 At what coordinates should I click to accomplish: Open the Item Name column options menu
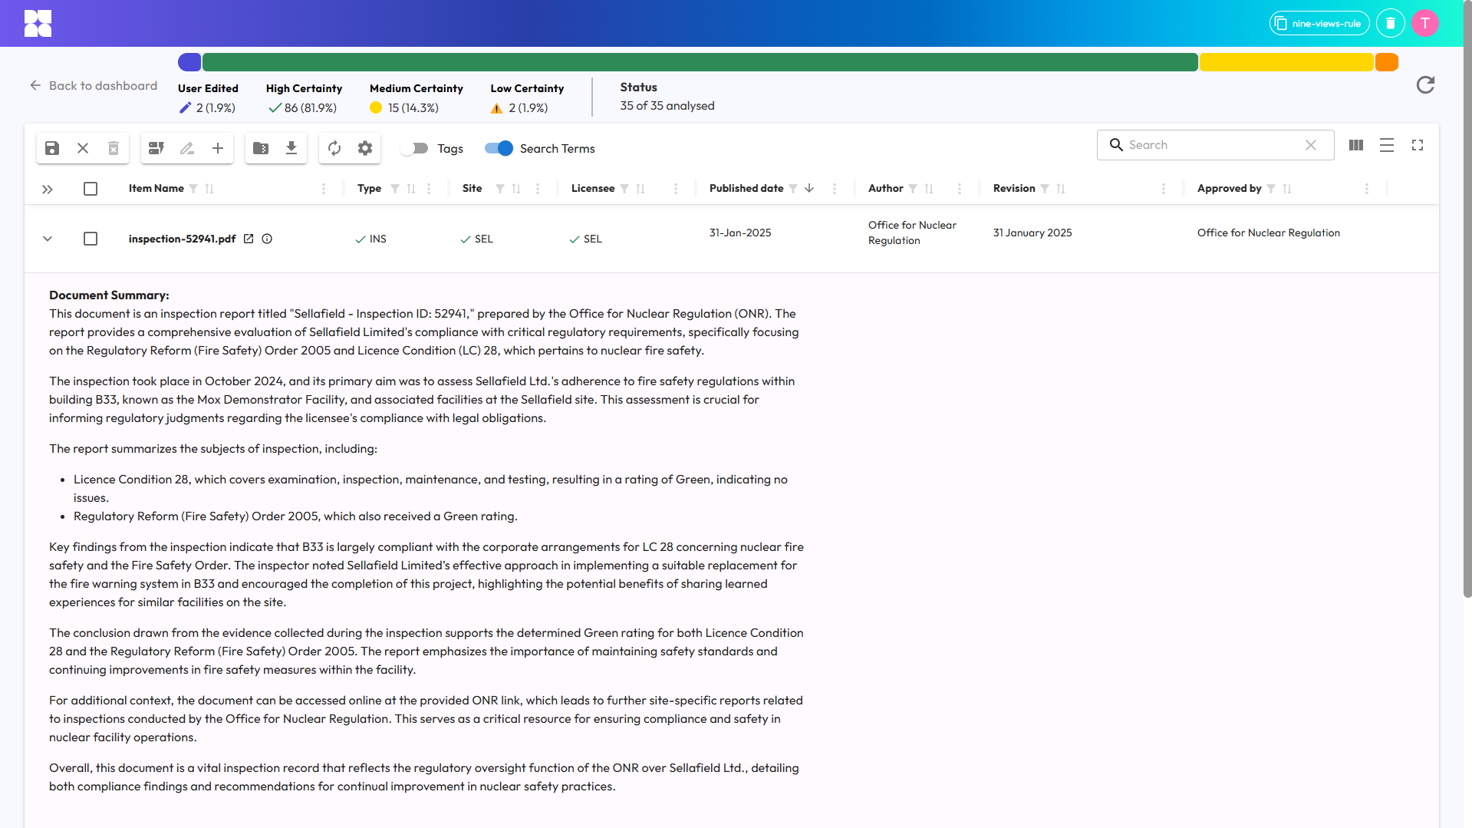[324, 189]
